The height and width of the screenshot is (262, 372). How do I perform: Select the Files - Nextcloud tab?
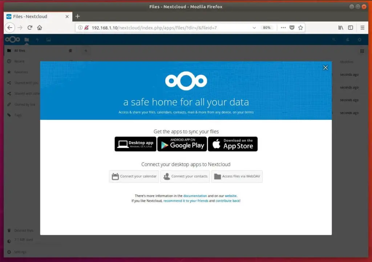point(38,17)
